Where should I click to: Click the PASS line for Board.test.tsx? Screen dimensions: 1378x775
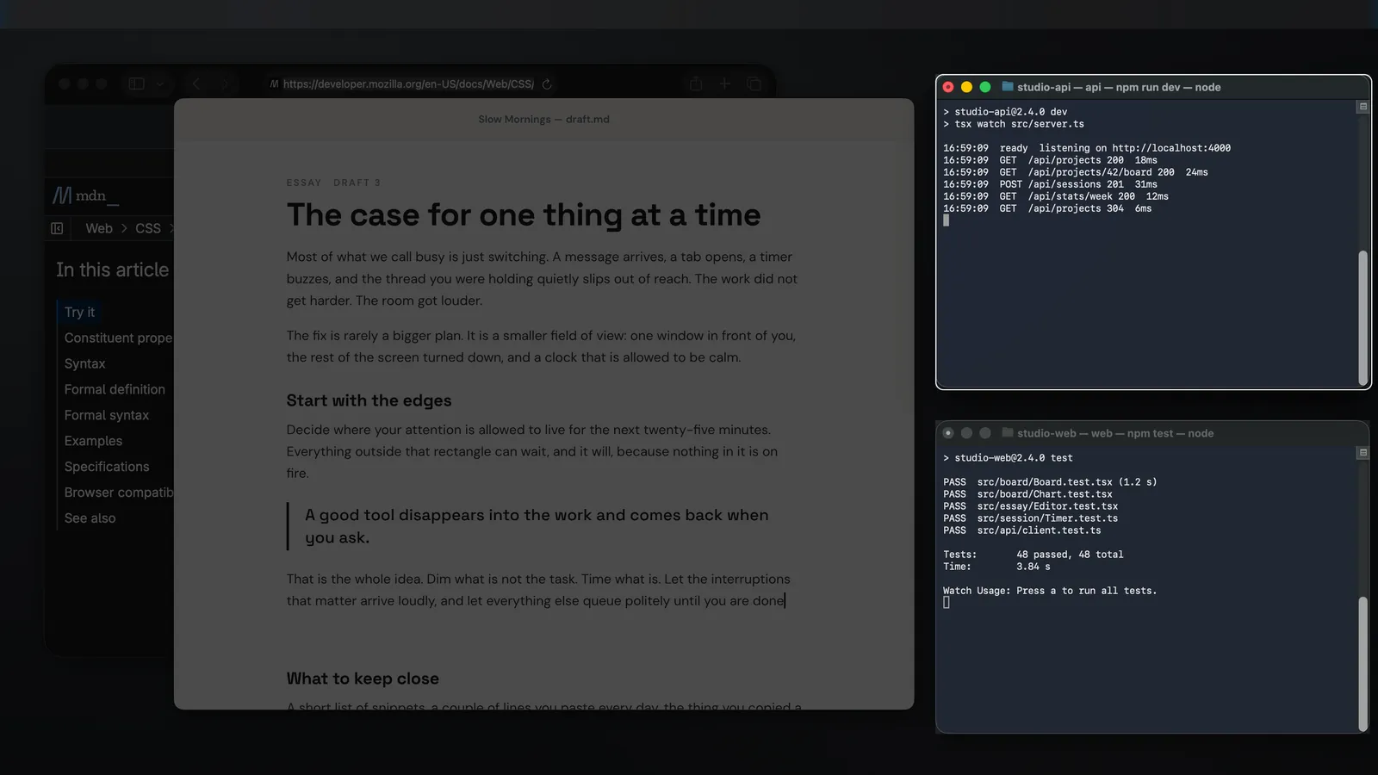[1050, 482]
